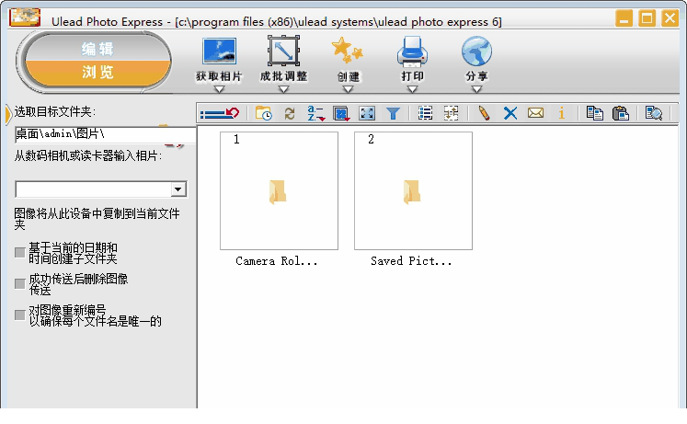
Task: Click the select all list icon
Action: click(x=425, y=113)
